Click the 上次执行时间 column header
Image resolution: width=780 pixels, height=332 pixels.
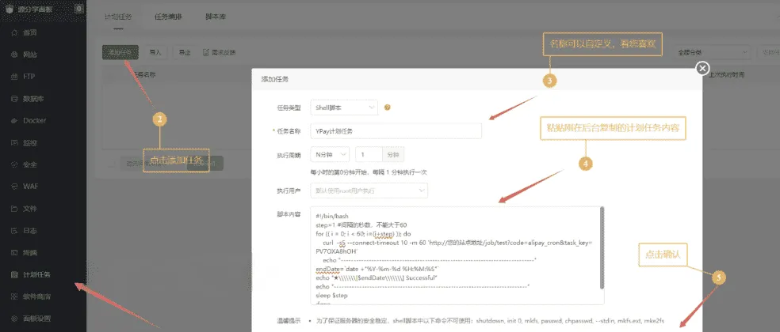click(x=726, y=74)
